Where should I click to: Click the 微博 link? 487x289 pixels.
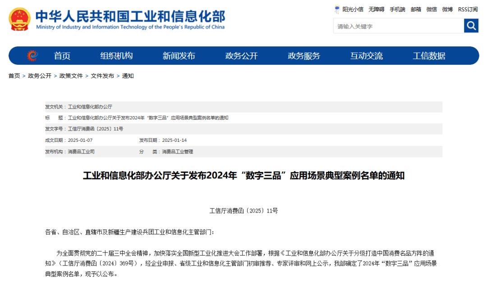coord(447,9)
